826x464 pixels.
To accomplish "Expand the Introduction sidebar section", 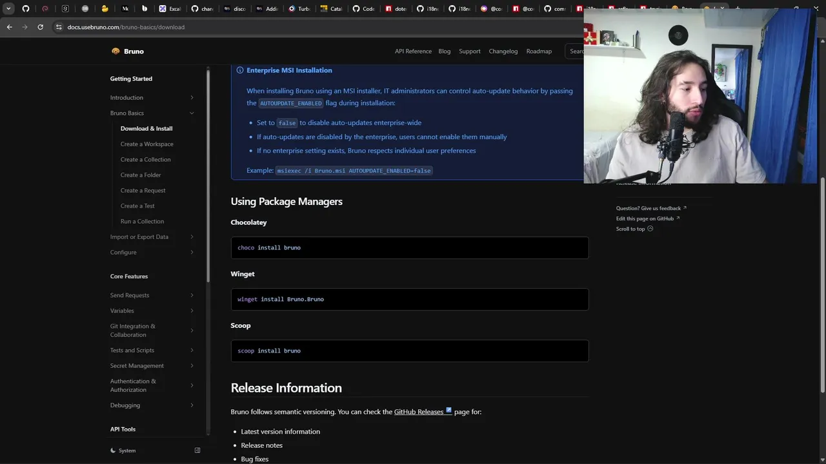I will click(152, 97).
